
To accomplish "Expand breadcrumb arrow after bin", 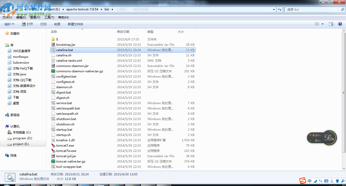I will coord(112,9).
